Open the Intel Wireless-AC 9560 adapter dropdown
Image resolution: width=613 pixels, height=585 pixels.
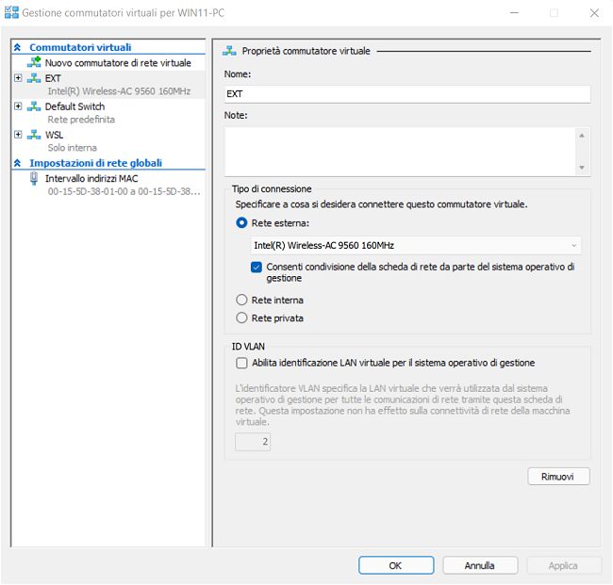pyautogui.click(x=416, y=246)
